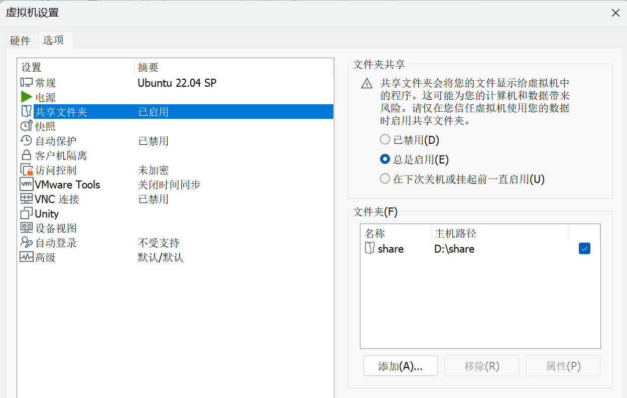The image size is (627, 398).
Task: Click the 客户机隔离 padlock icon
Action: tap(26, 155)
